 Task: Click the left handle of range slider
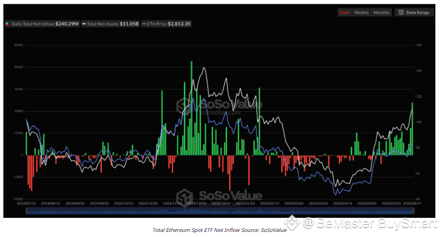[x=26, y=211]
